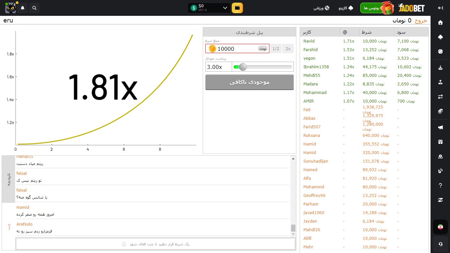
Task: Open the megaphone announcements icon
Action: (440, 128)
